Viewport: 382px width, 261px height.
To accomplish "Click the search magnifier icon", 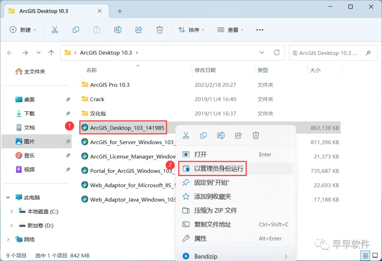I will (x=368, y=53).
